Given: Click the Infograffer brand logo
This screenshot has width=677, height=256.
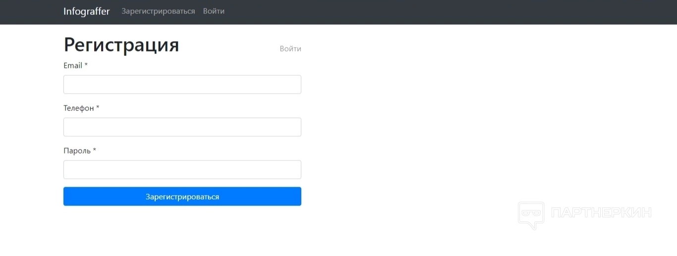Looking at the screenshot, I should click(86, 11).
